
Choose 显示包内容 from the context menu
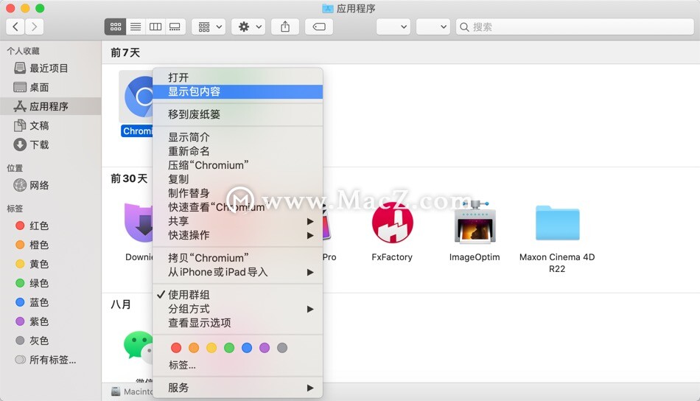click(237, 91)
